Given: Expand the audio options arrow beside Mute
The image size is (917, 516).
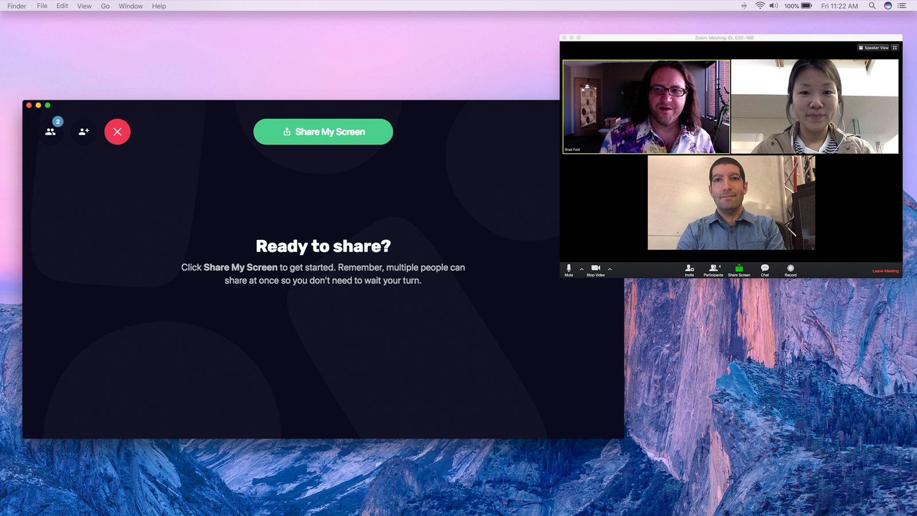Looking at the screenshot, I should pos(582,269).
